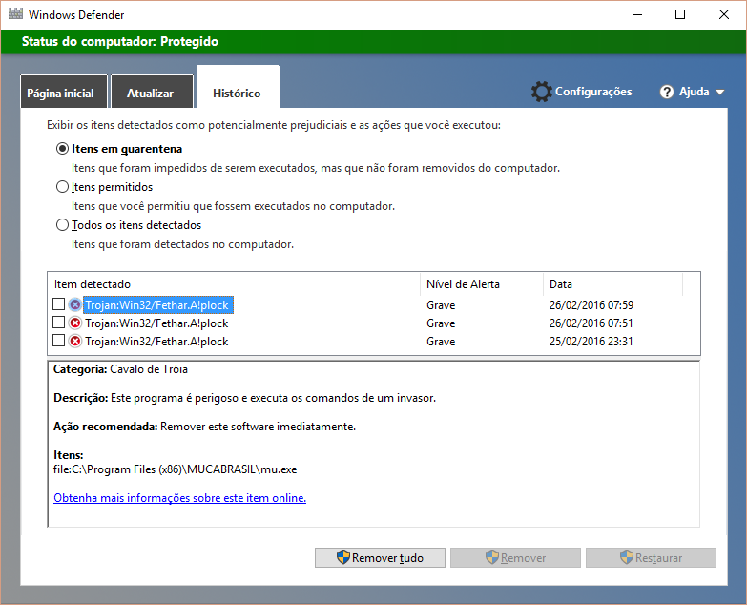Open Obtenha mais informações online link
Viewport: 747px width, 605px height.
coord(179,498)
